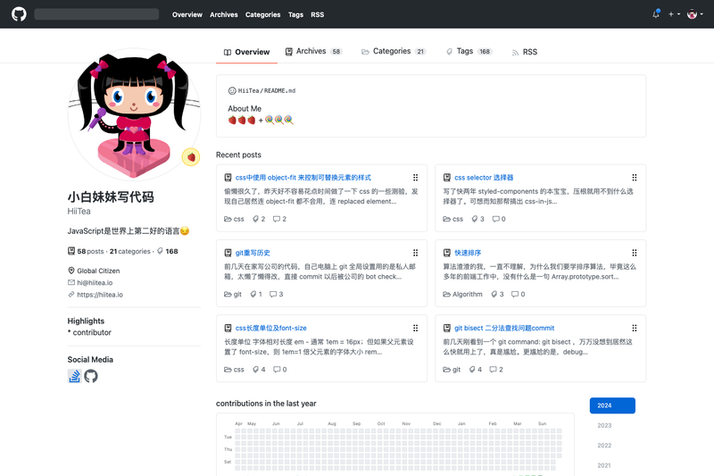714x476 pixels.
Task: Open the RSS feed tab
Action: [x=525, y=52]
